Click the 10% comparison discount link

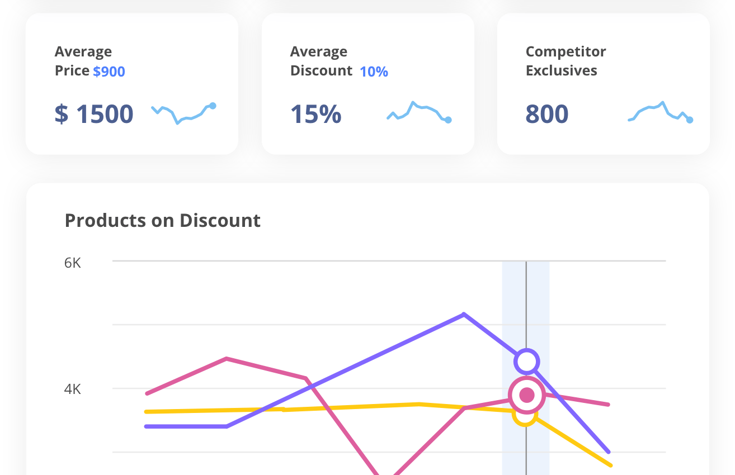point(374,72)
